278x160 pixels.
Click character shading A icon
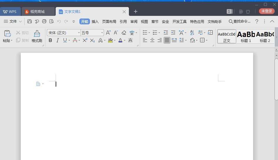click(x=130, y=40)
